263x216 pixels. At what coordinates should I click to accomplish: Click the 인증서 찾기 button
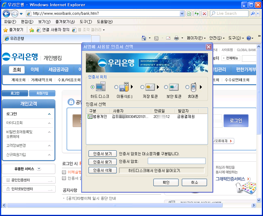coord(102,162)
